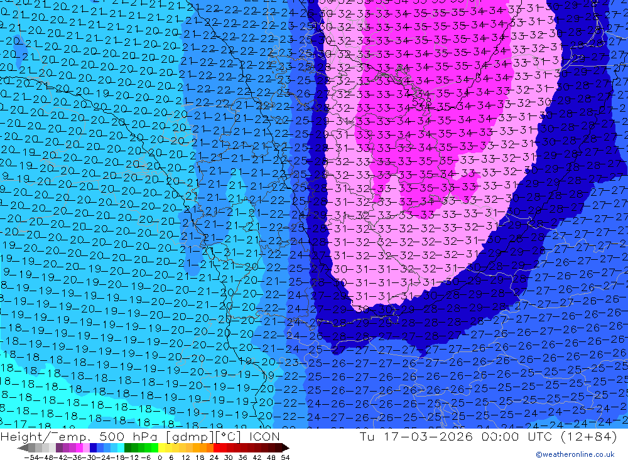Click the '00:00 UTC' time text

(x=517, y=436)
